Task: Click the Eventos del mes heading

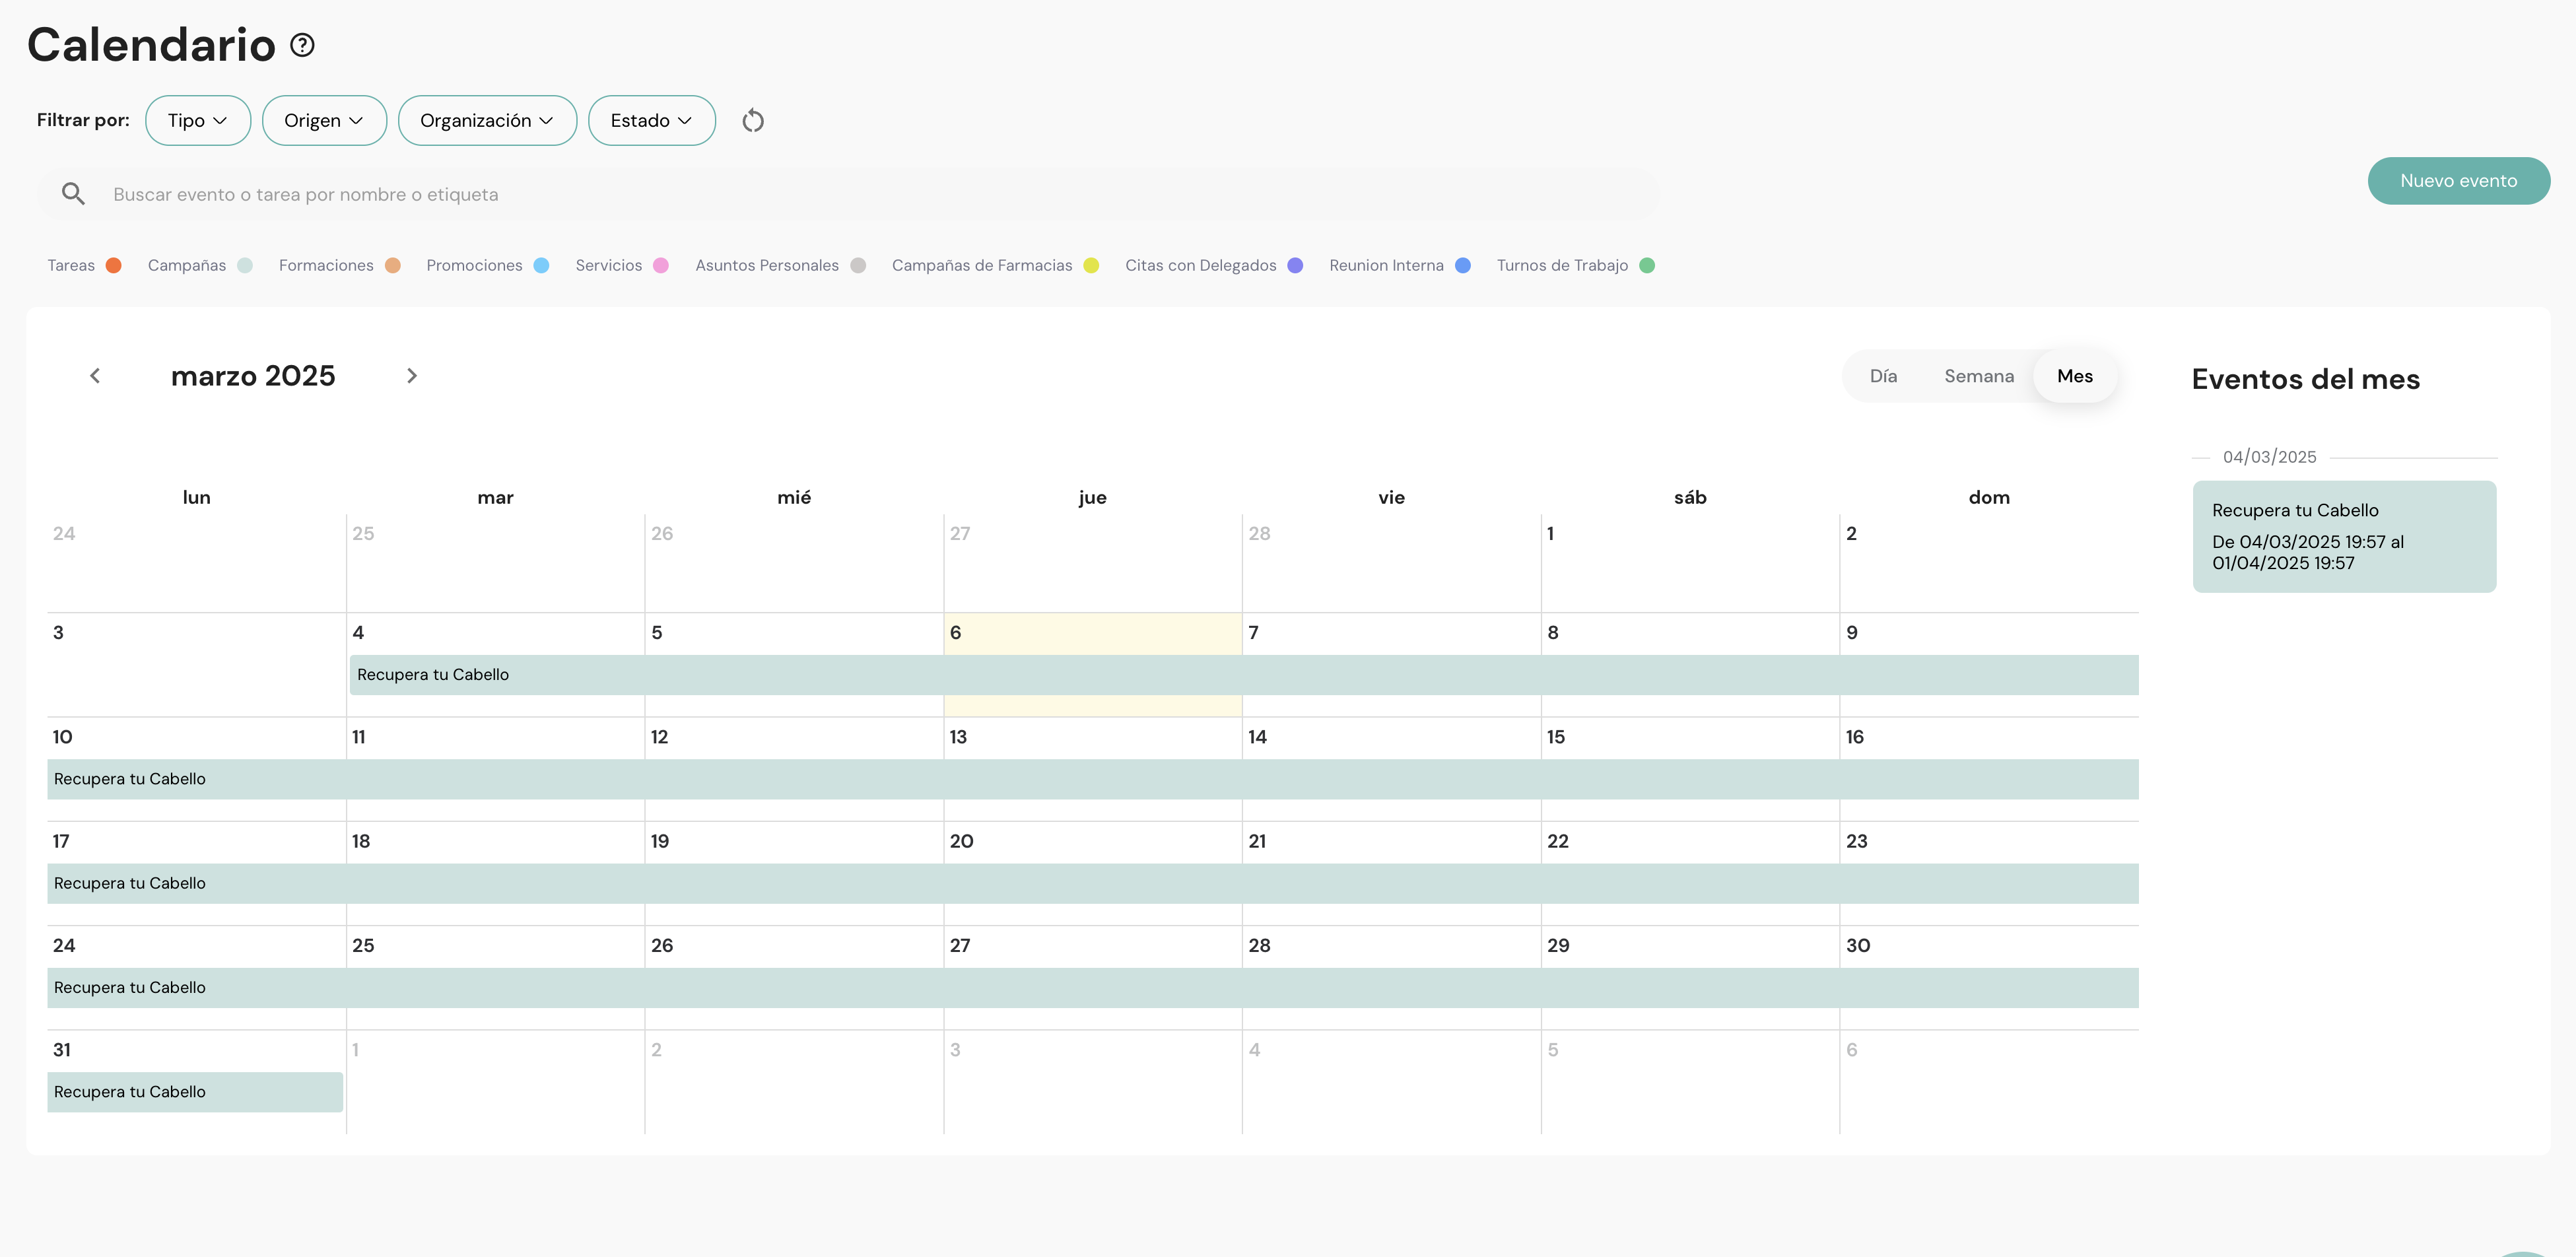Action: (2305, 379)
